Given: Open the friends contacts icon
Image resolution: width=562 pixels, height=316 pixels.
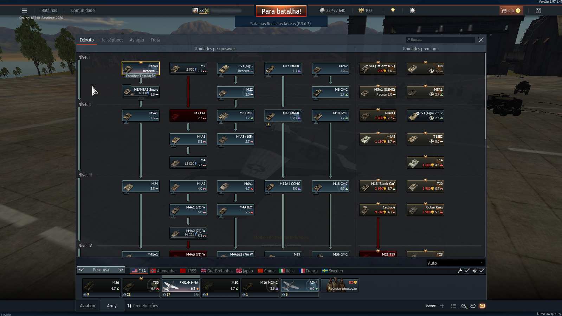Looking at the screenshot, I should click(x=464, y=306).
